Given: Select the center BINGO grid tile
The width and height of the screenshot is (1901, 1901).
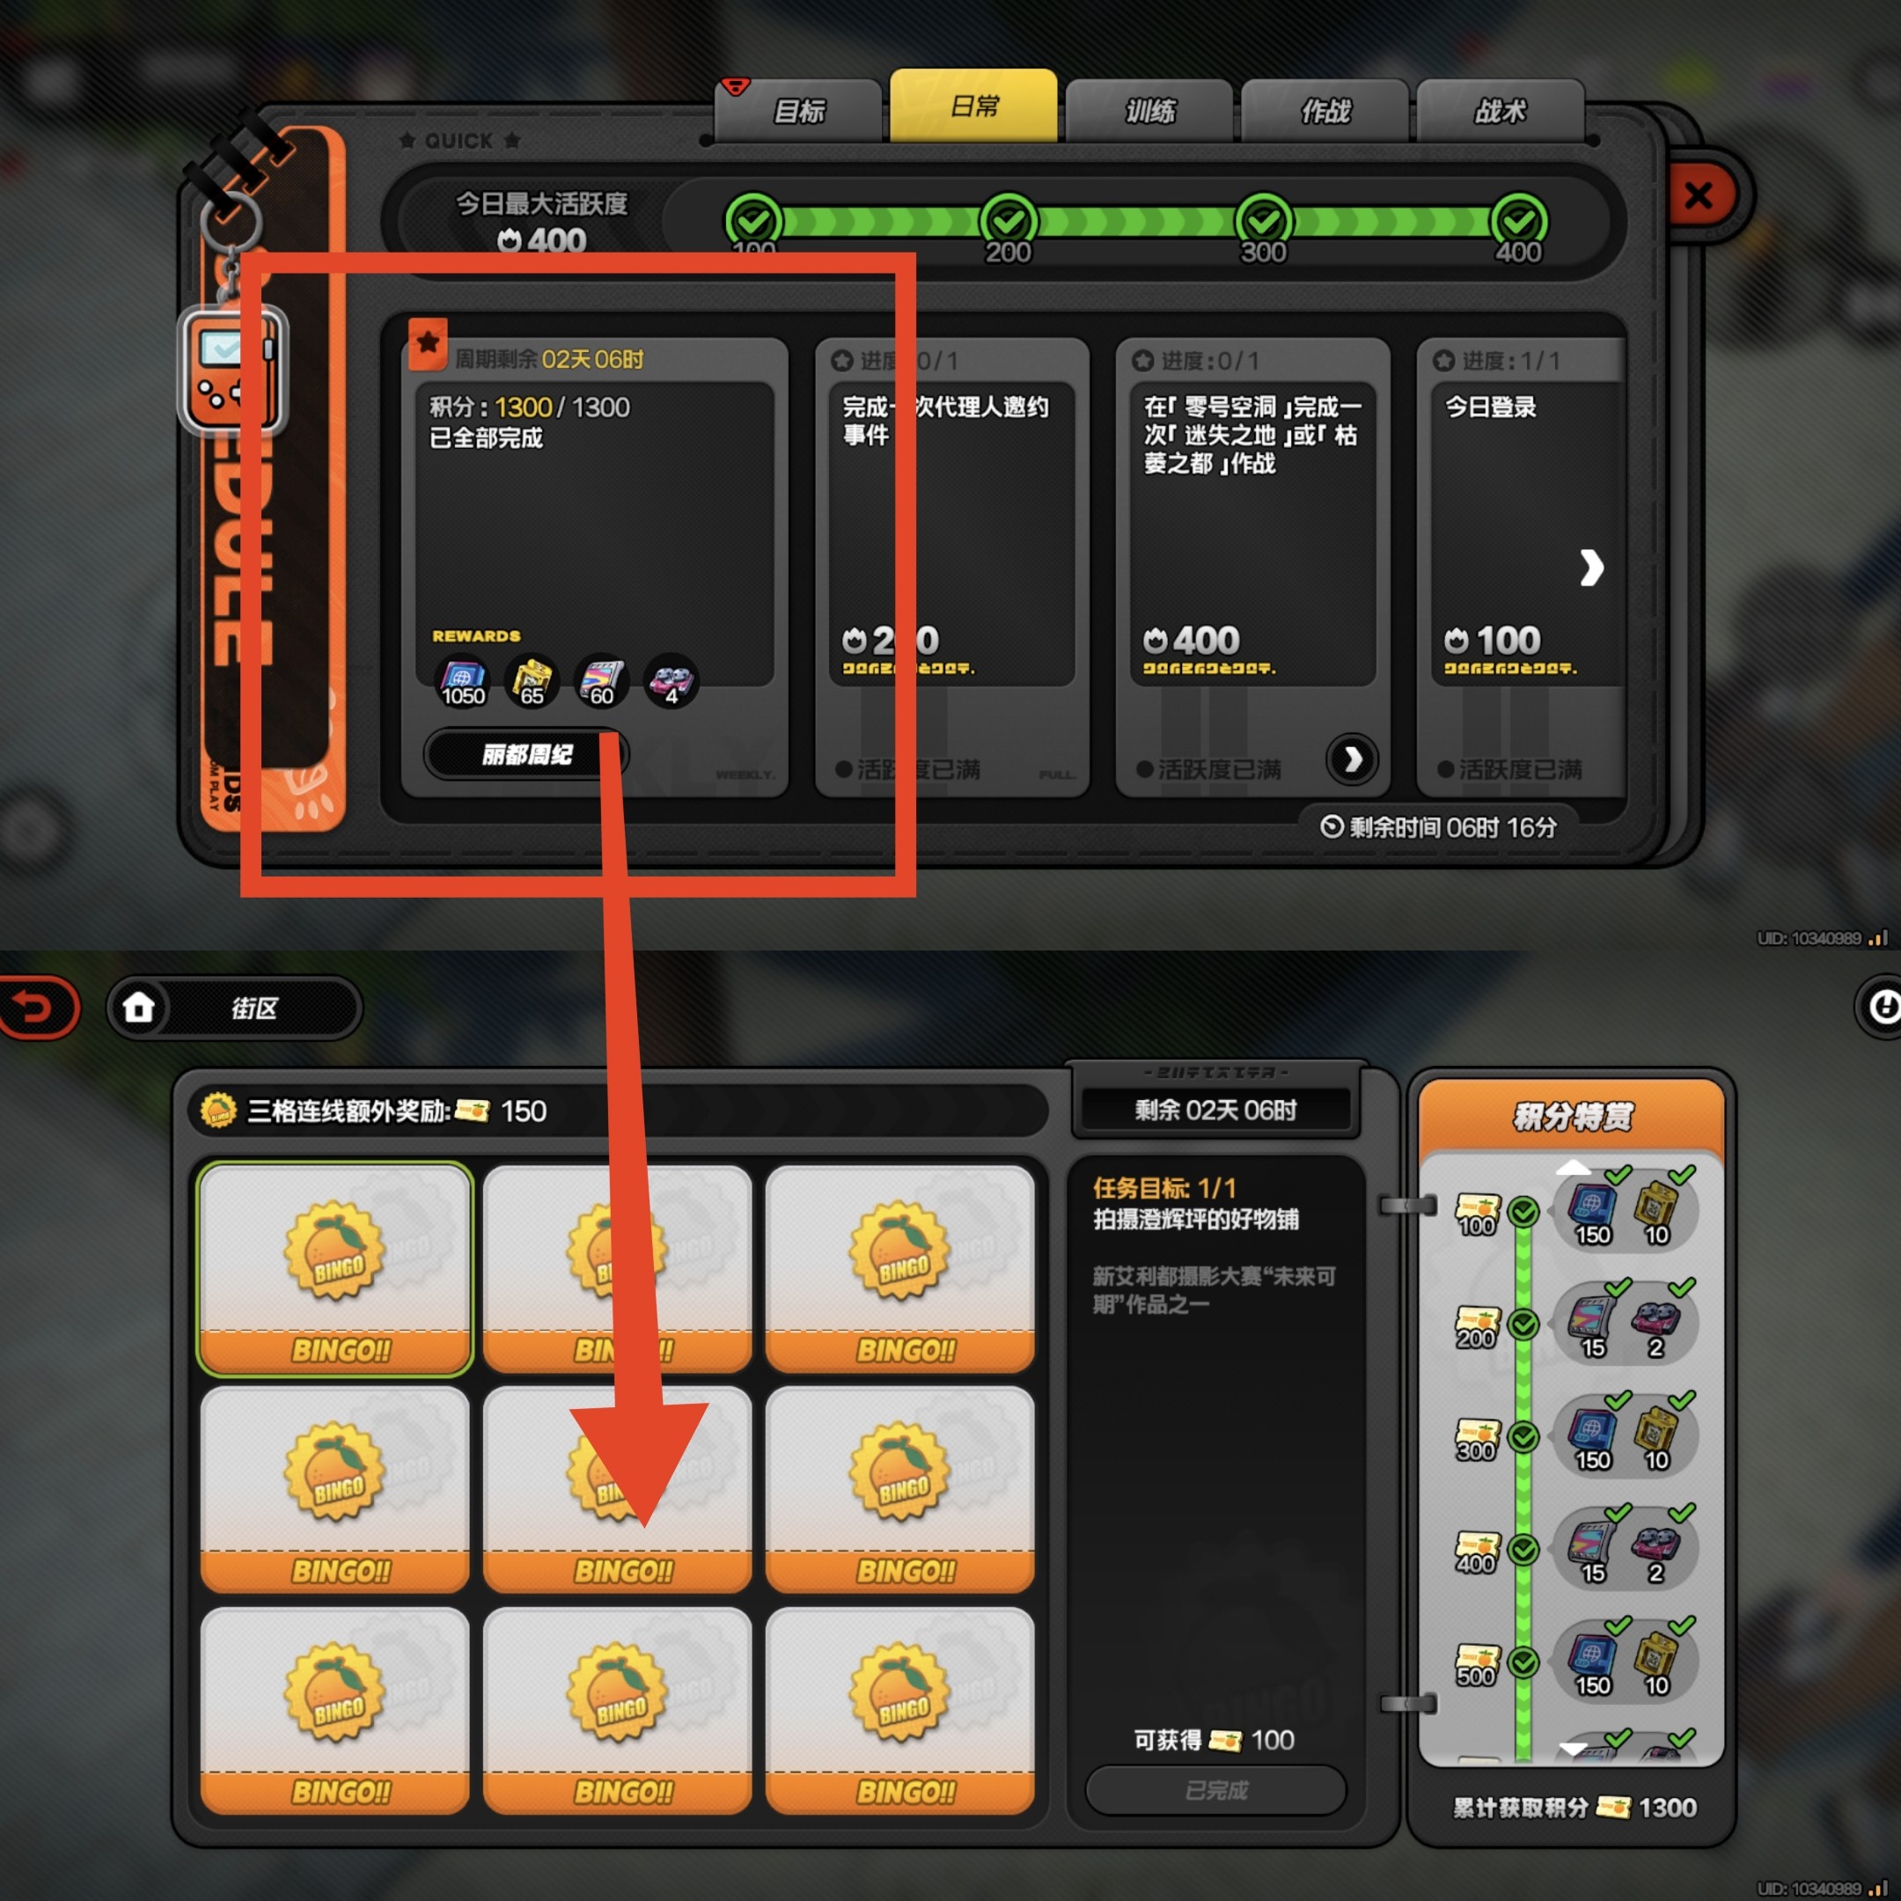Looking at the screenshot, I should [x=617, y=1489].
